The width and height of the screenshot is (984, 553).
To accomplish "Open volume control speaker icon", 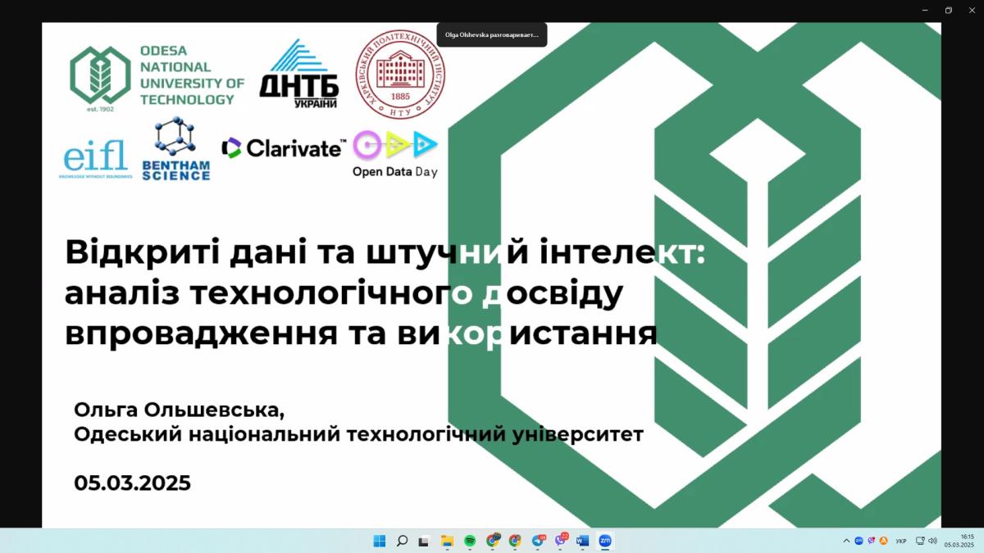I will click(932, 541).
